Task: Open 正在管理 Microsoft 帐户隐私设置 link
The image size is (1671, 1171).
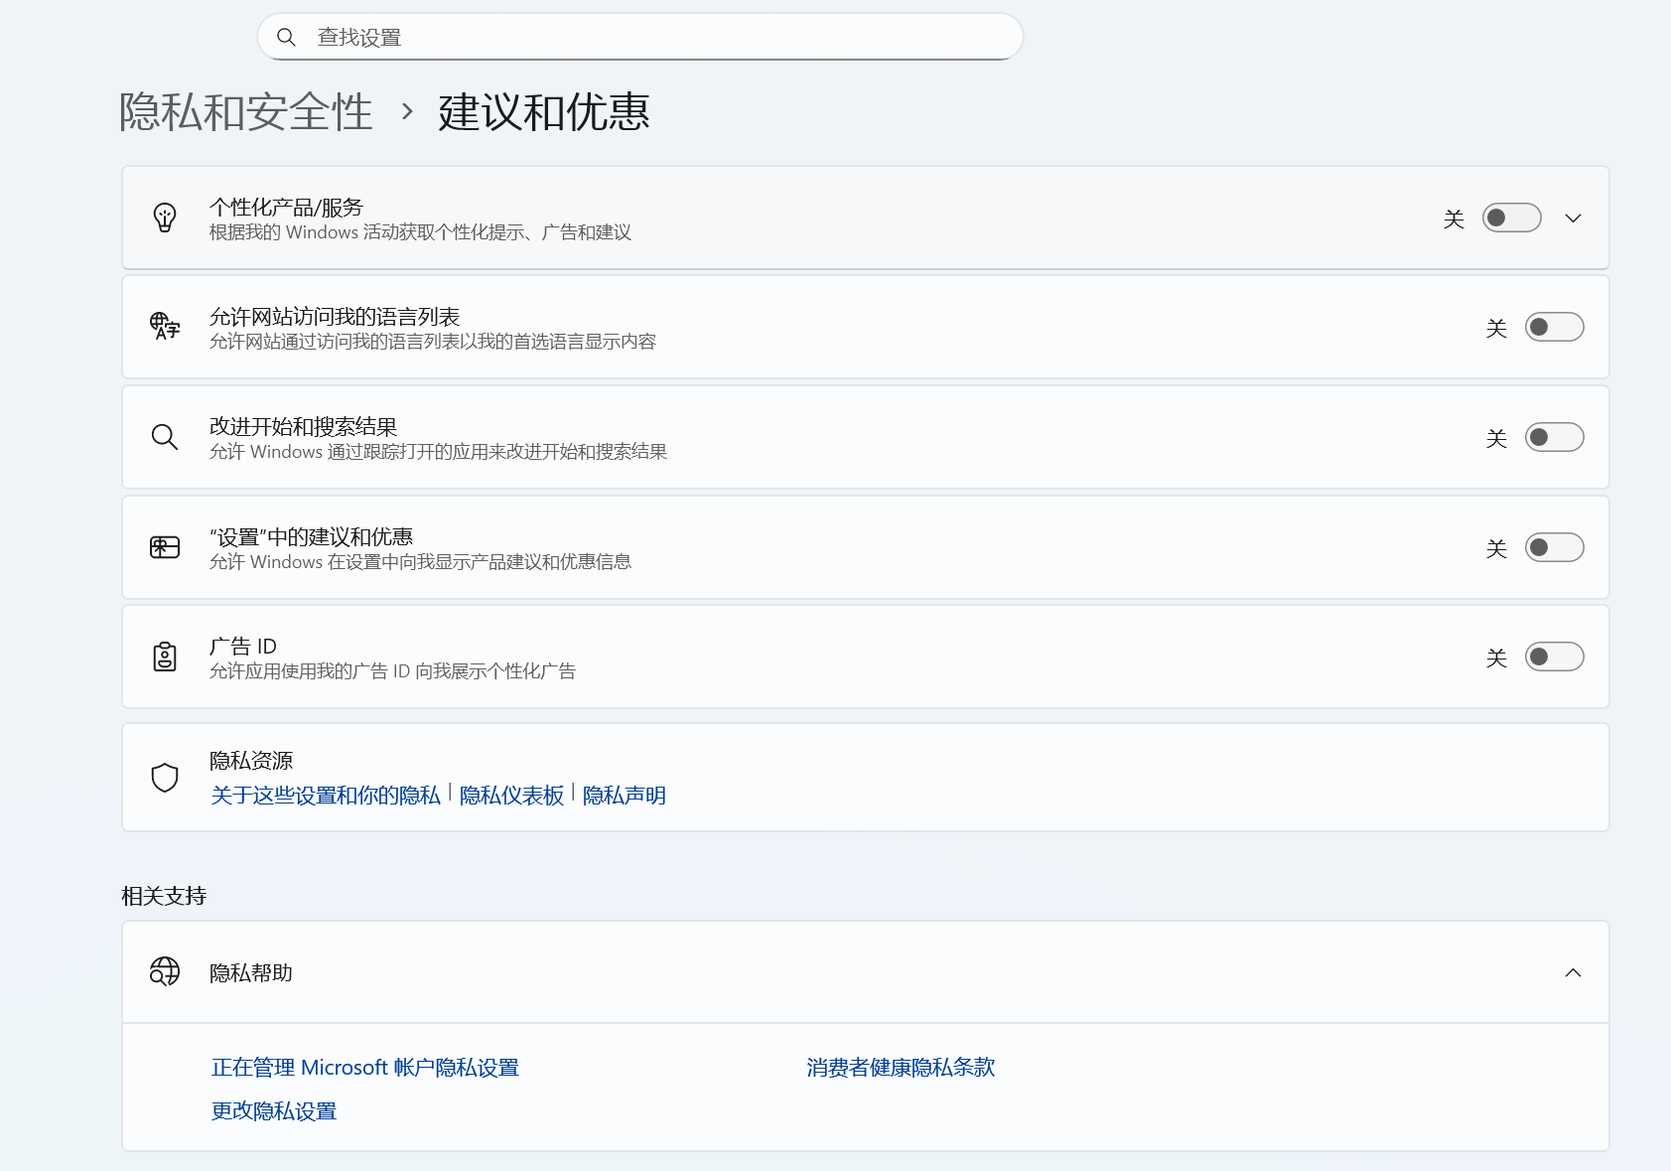Action: tap(364, 1068)
